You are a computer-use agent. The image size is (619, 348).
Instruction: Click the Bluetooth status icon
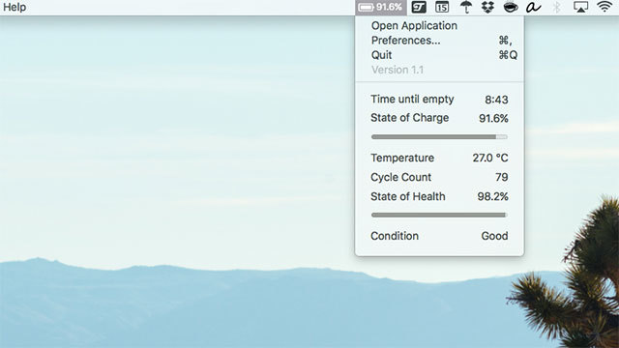click(x=557, y=7)
